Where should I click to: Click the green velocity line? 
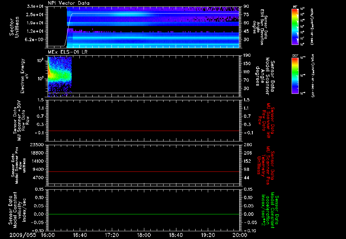[144, 214]
